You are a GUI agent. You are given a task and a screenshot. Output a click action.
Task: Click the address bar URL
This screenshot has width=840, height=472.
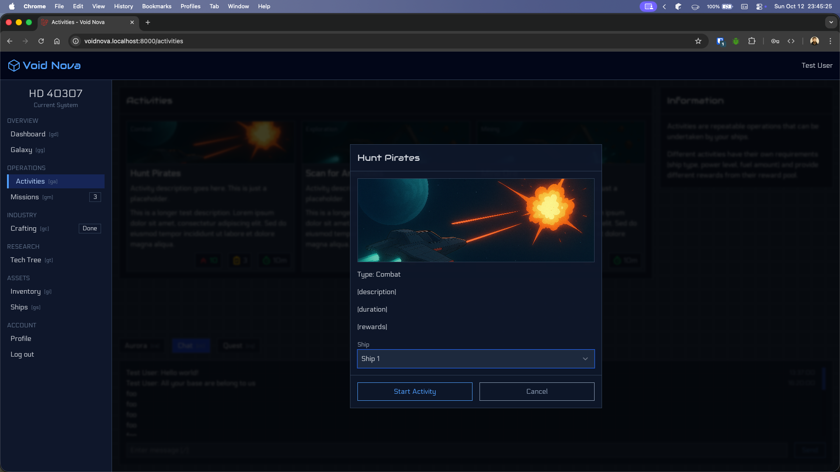[x=133, y=41]
